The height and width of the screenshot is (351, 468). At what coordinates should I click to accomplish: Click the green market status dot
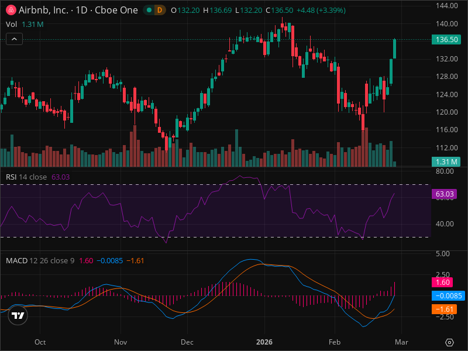click(x=149, y=10)
